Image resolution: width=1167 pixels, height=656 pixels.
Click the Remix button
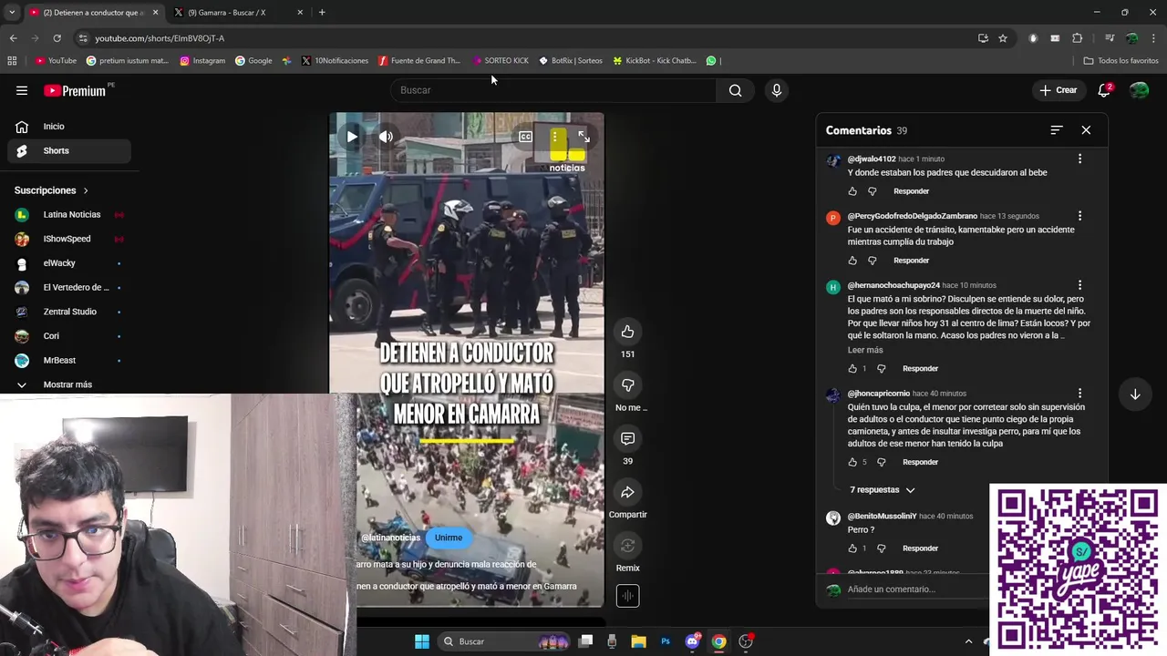(627, 546)
